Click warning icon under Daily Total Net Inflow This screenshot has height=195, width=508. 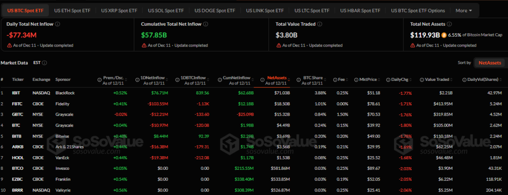(x=9, y=45)
